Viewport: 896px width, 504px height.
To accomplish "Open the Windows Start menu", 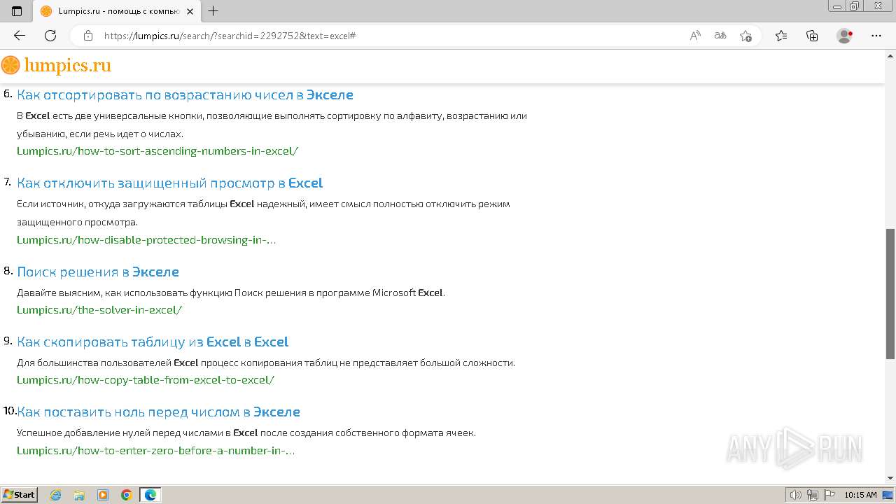I will (x=20, y=494).
